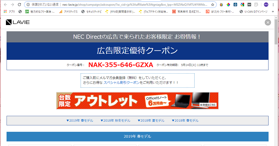
Task: Click the browser forward arrow
Action: coord(12,5)
